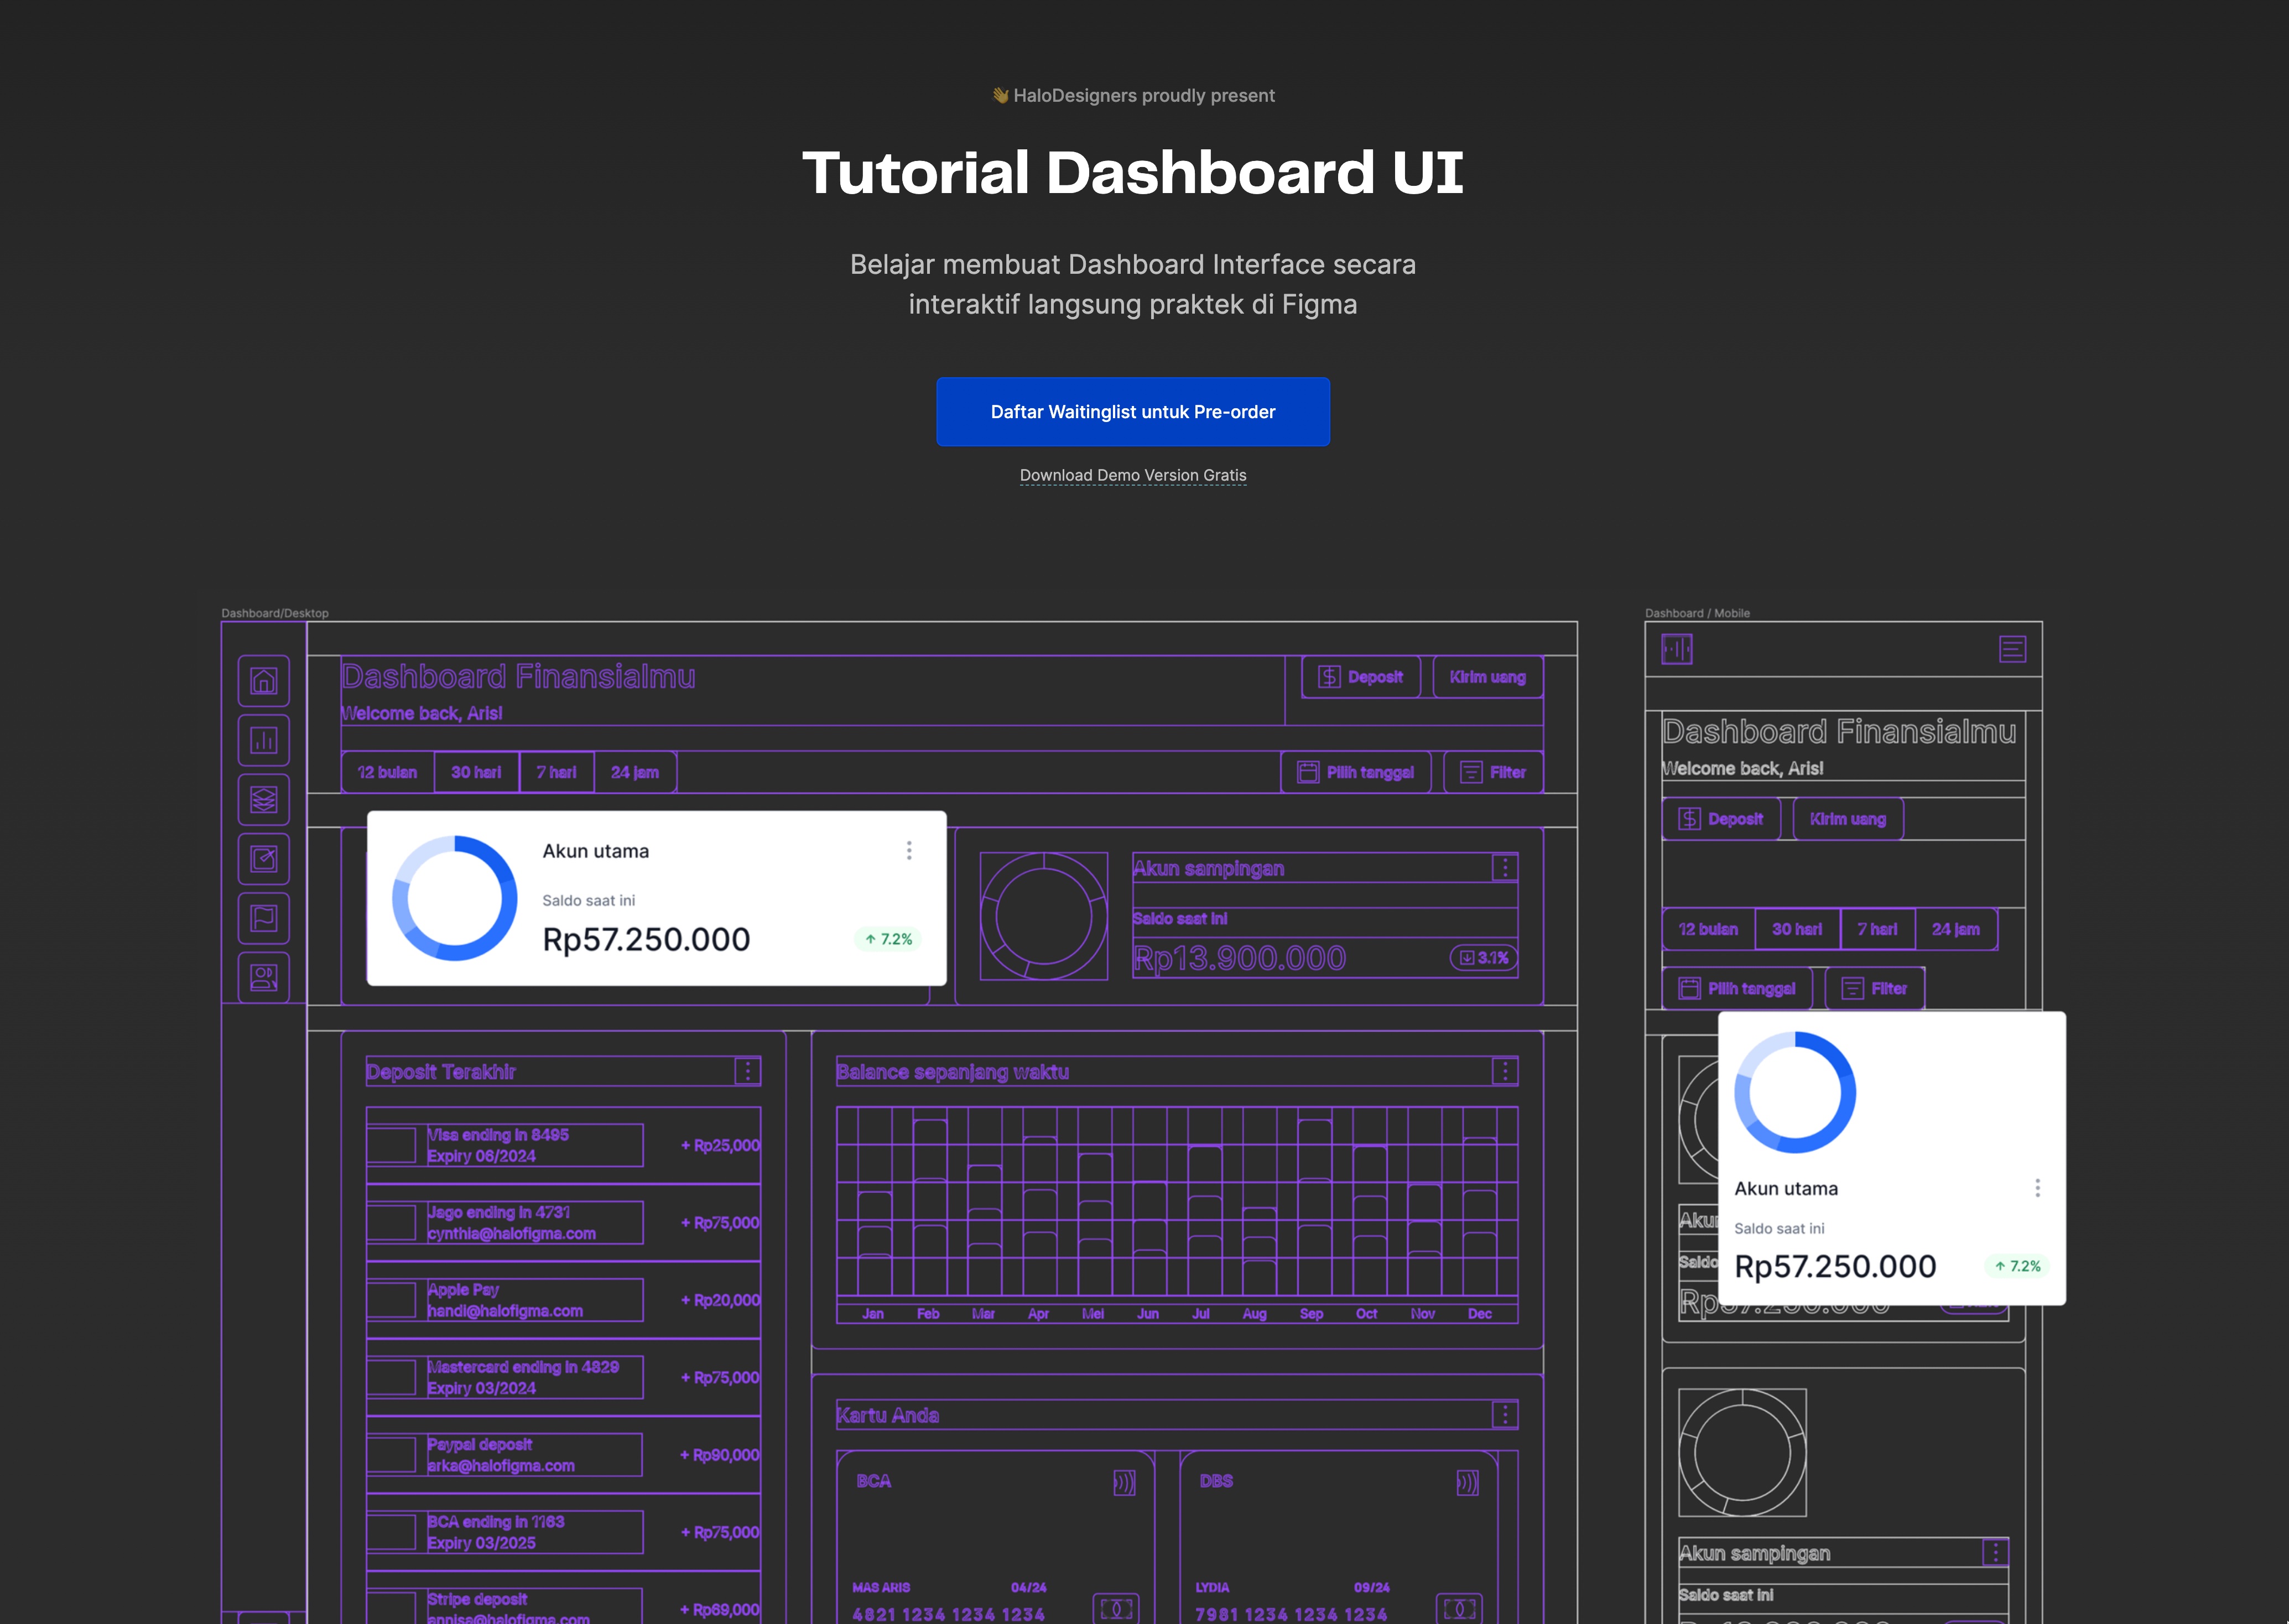Click the 7.2% badge on mobile Akun utama card

(x=2017, y=1266)
